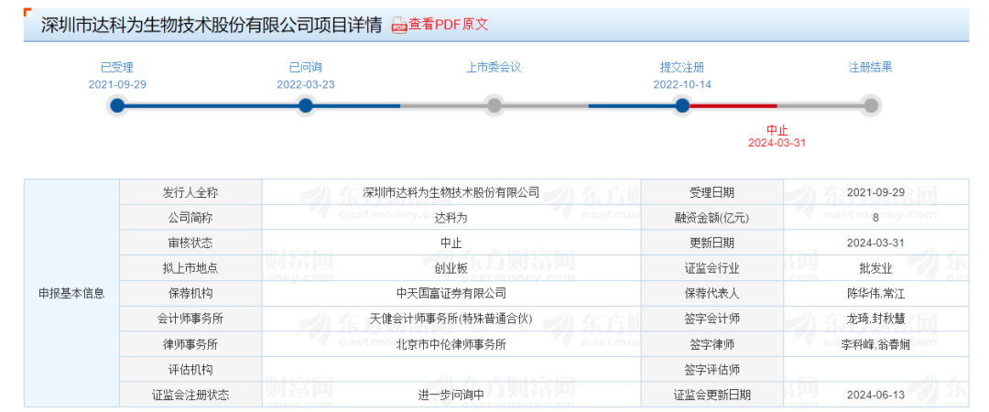Image resolution: width=989 pixels, height=412 pixels.
Task: Click the 中止 value in 审核状态 row
Action: tap(451, 243)
